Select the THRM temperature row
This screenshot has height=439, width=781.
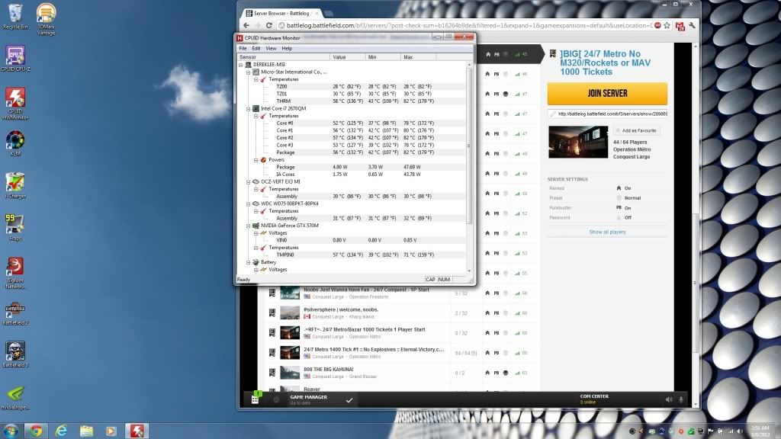[x=352, y=101]
